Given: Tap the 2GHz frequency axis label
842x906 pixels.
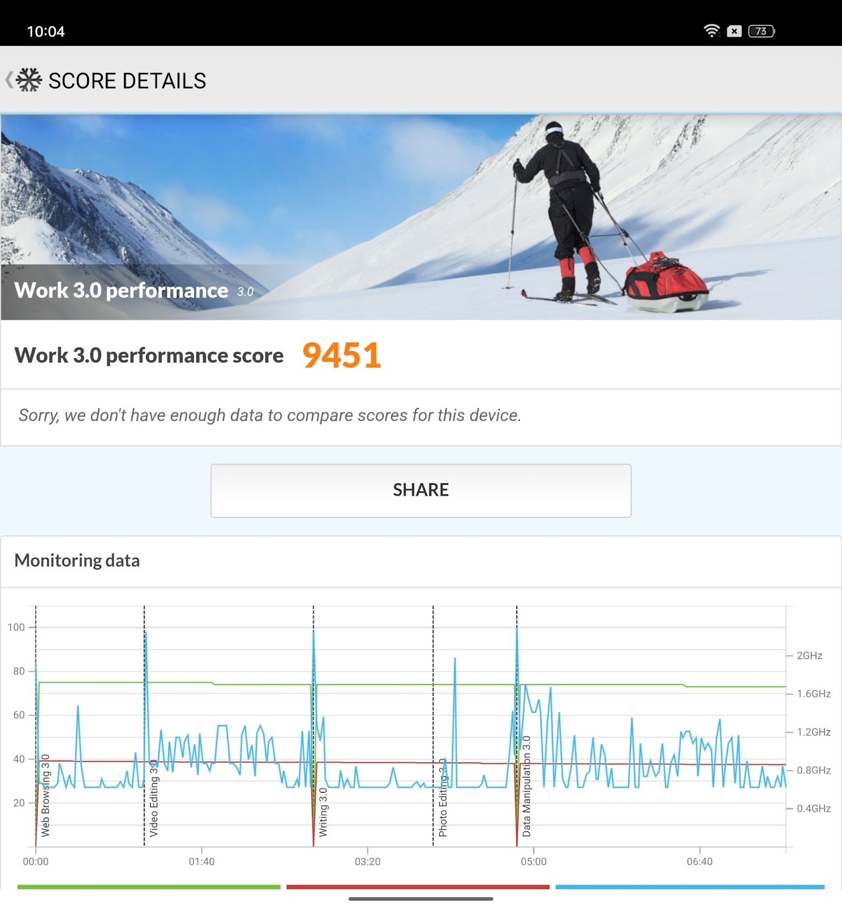Looking at the screenshot, I should 809,656.
